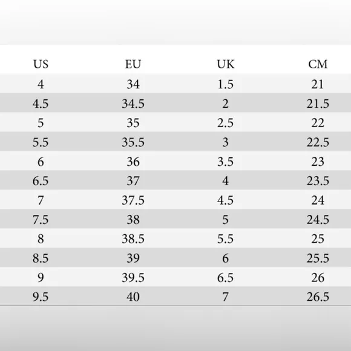
Task: Select UK size 6.5 cell
Action: click(225, 278)
